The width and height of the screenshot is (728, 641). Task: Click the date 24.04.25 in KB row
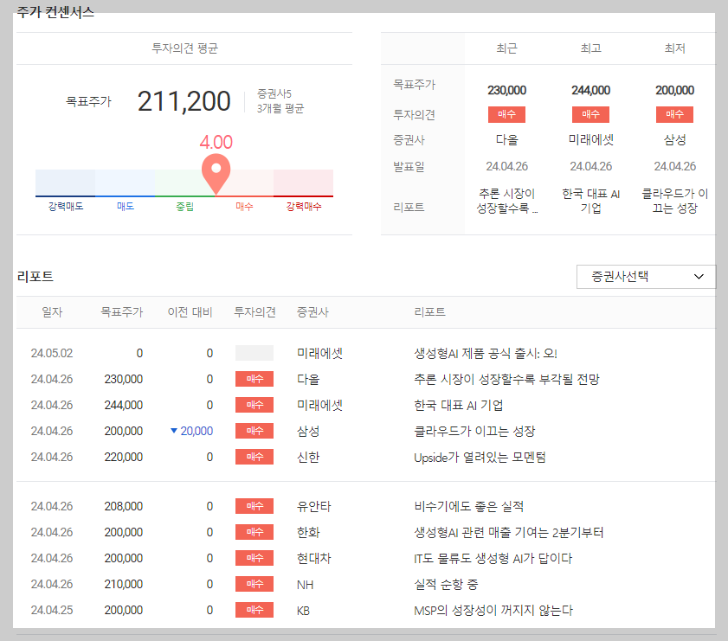pyautogui.click(x=52, y=611)
